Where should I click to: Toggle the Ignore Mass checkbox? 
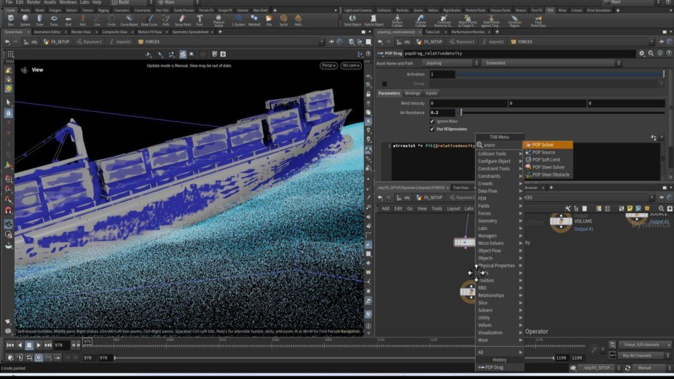[432, 121]
